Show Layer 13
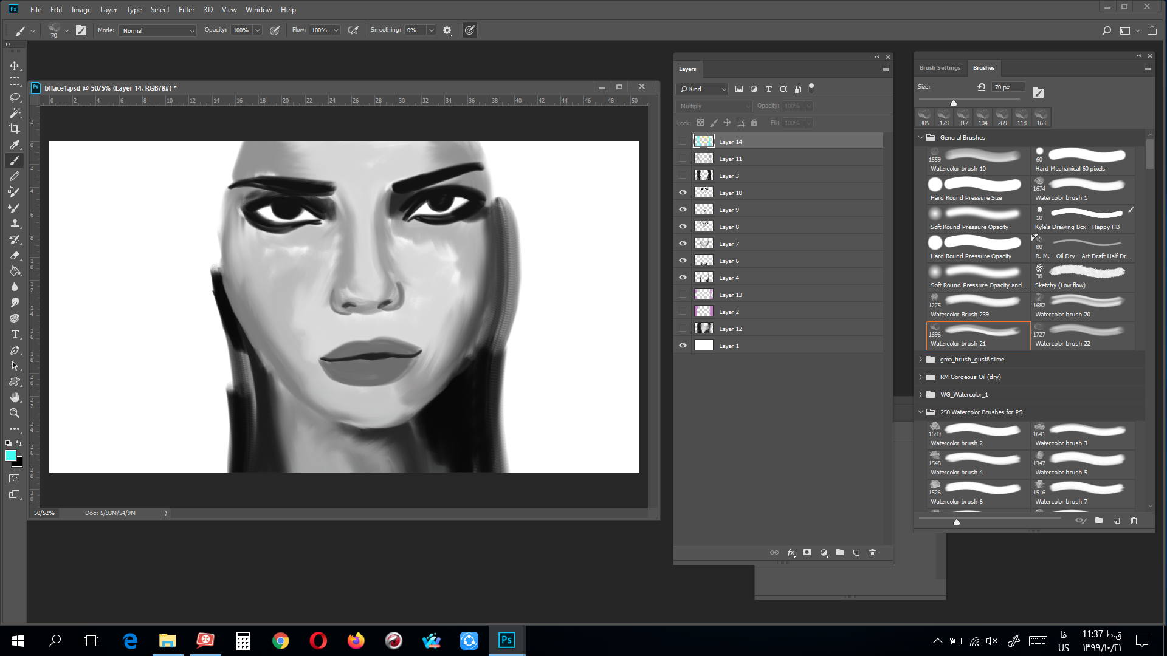The width and height of the screenshot is (1167, 656). [683, 295]
